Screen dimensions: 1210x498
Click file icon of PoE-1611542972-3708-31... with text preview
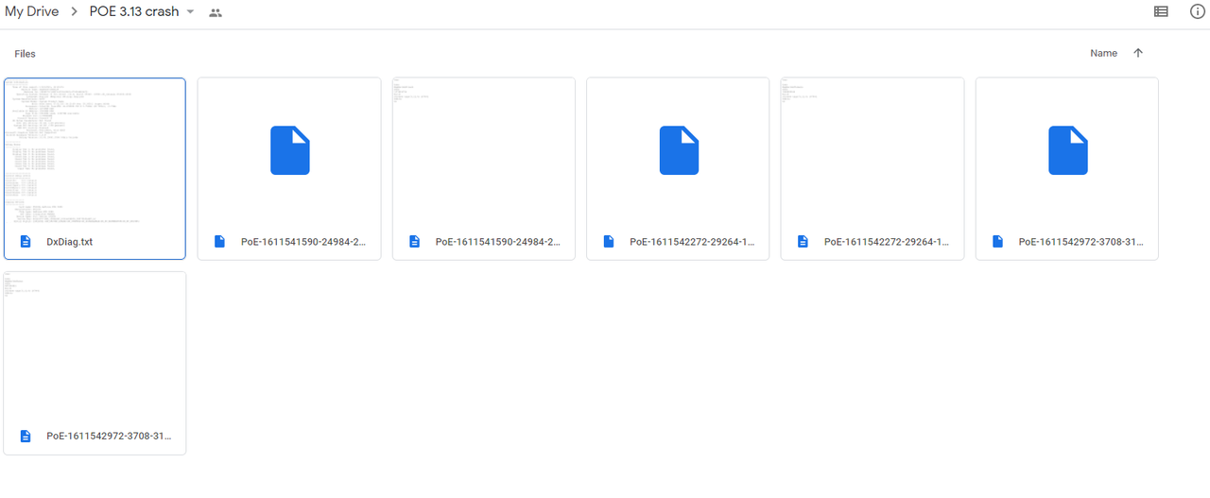pos(26,437)
